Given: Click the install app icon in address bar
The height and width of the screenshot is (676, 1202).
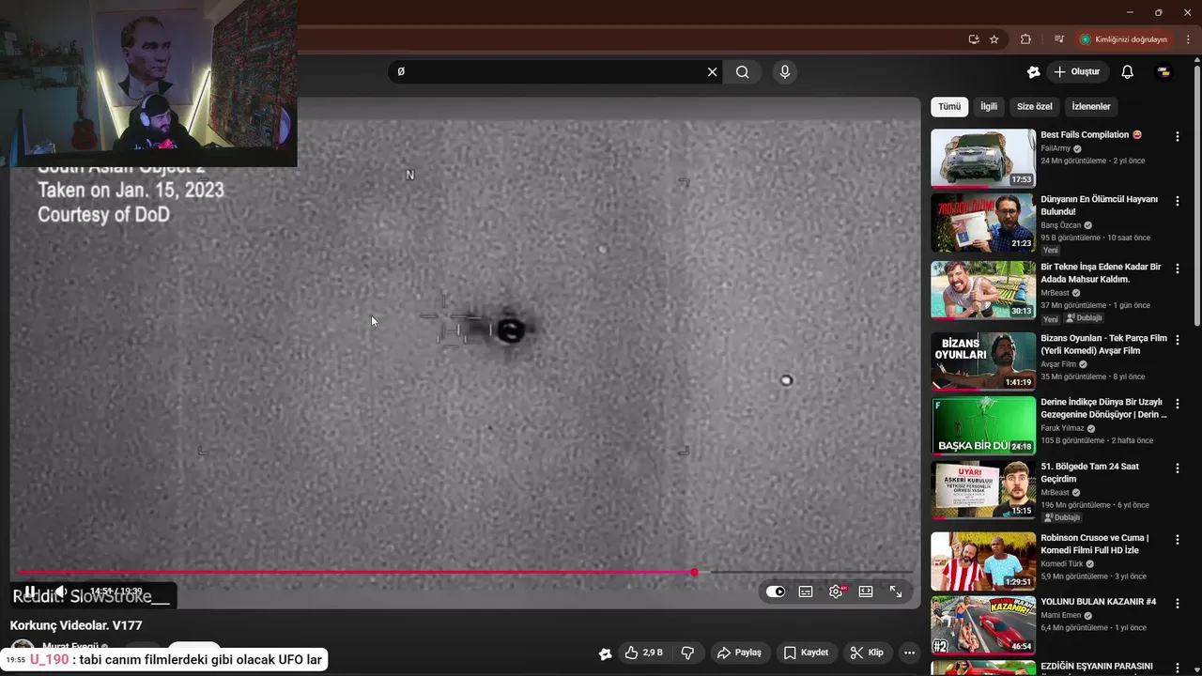Looking at the screenshot, I should click(974, 39).
